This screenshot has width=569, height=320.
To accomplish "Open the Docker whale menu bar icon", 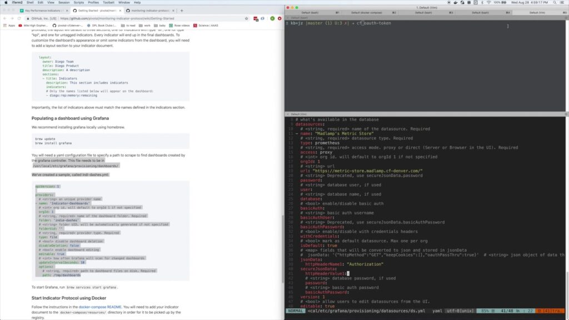I will click(456, 2).
